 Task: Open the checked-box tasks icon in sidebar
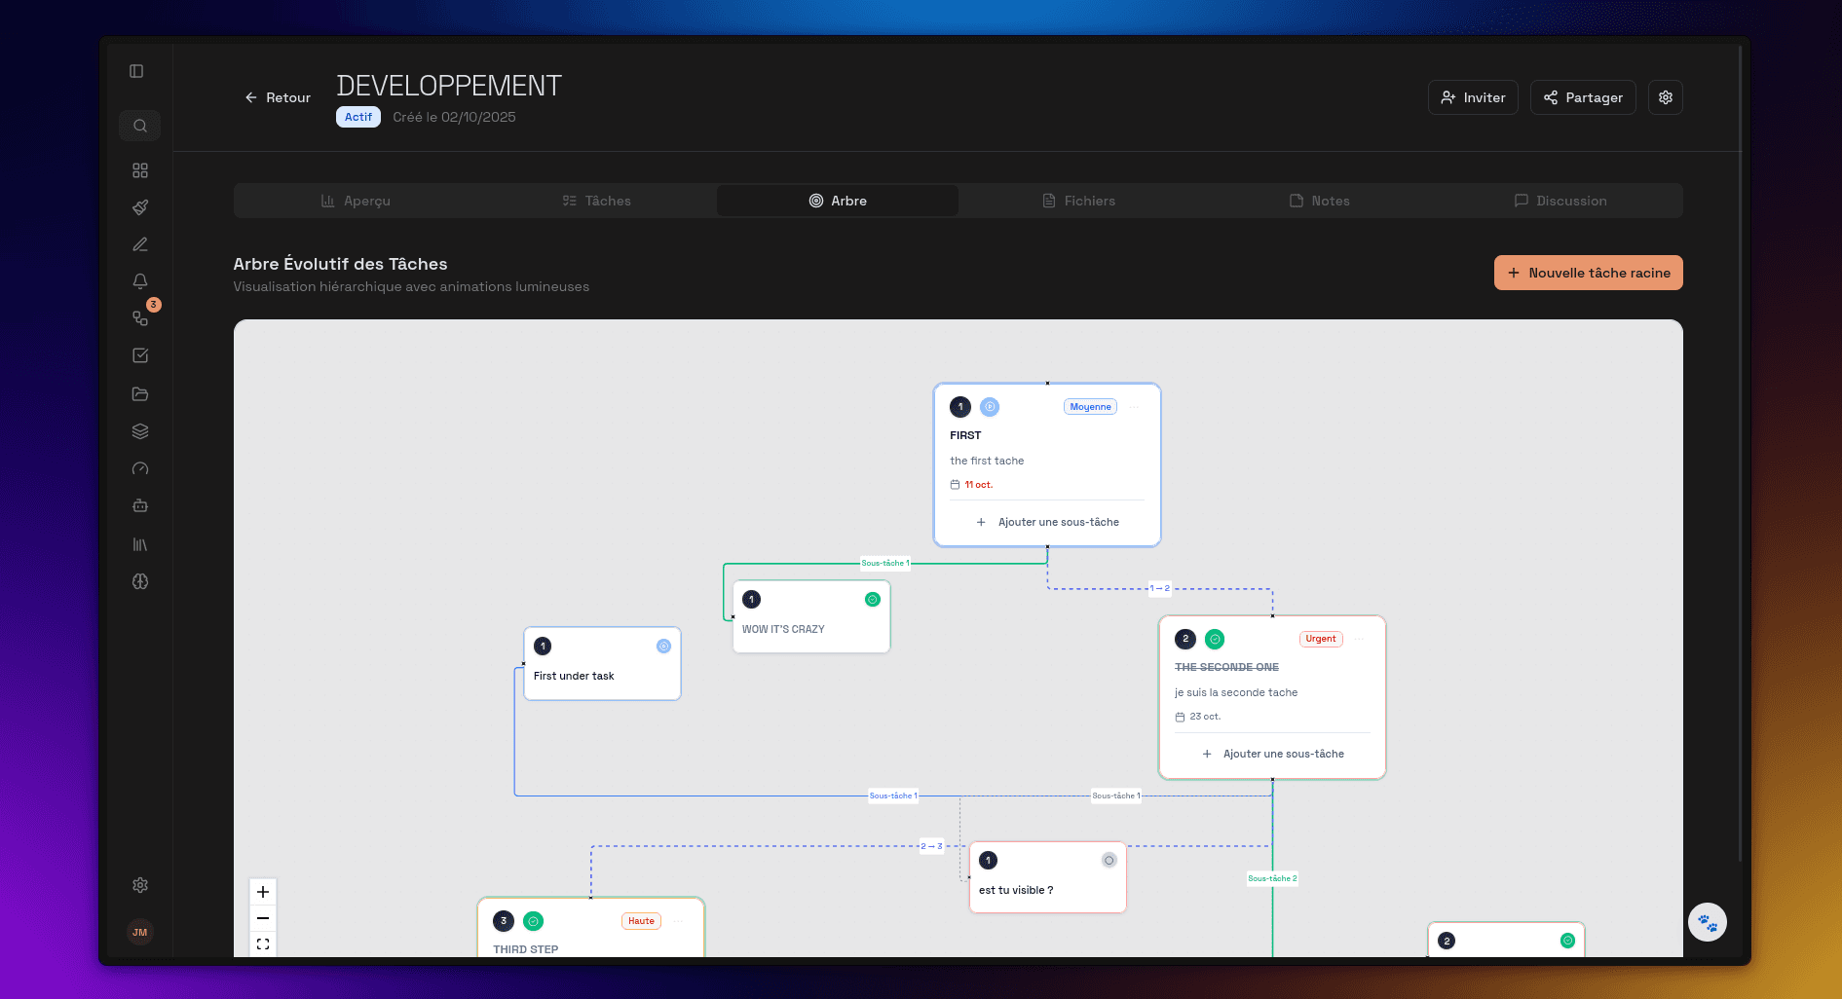140,355
